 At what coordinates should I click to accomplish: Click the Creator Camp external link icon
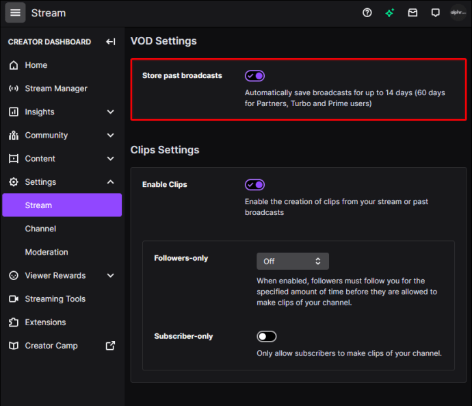(110, 346)
